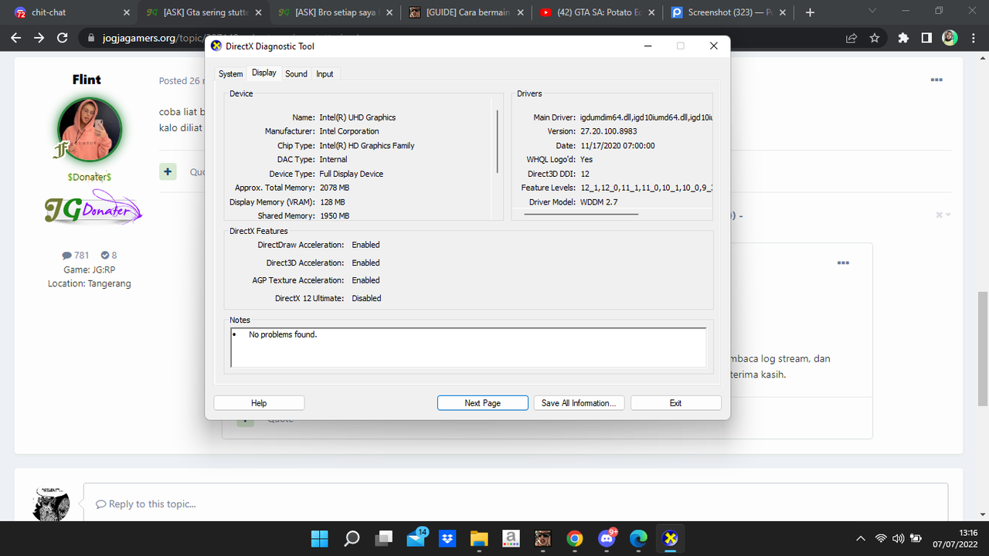The height and width of the screenshot is (556, 989).
Task: Go back in Chrome
Action: click(x=16, y=37)
